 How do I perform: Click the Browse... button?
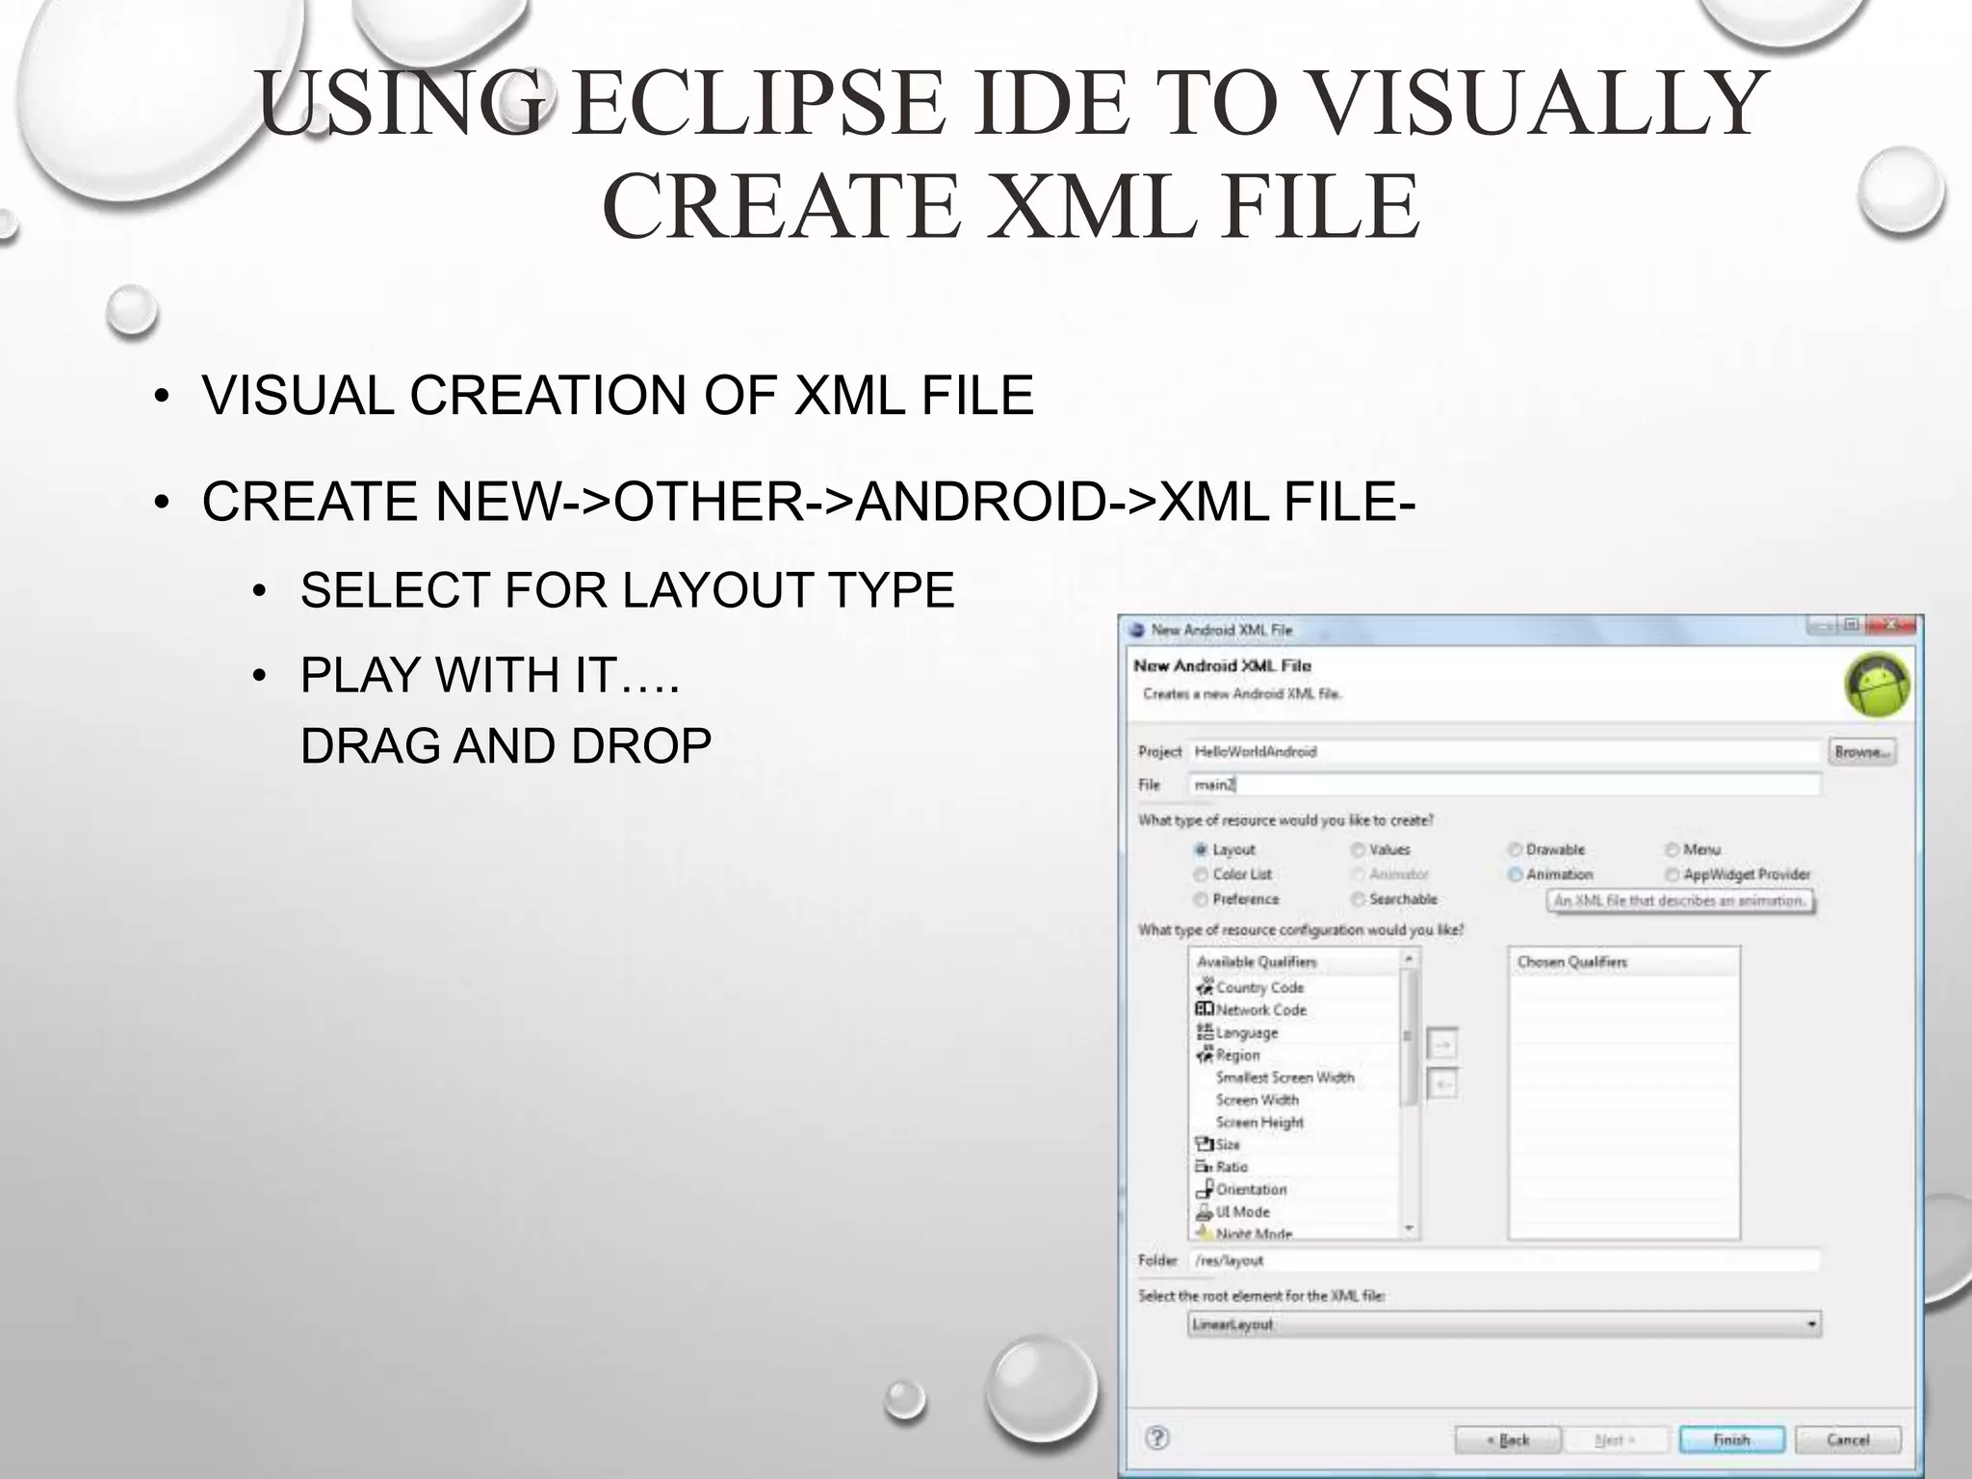pyautogui.click(x=1862, y=752)
